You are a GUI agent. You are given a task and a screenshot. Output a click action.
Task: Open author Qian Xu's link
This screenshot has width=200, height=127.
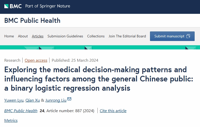(x=33, y=100)
